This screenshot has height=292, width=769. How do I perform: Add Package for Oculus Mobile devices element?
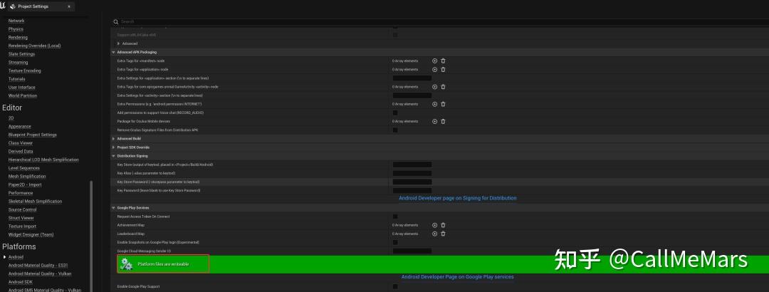pos(434,121)
